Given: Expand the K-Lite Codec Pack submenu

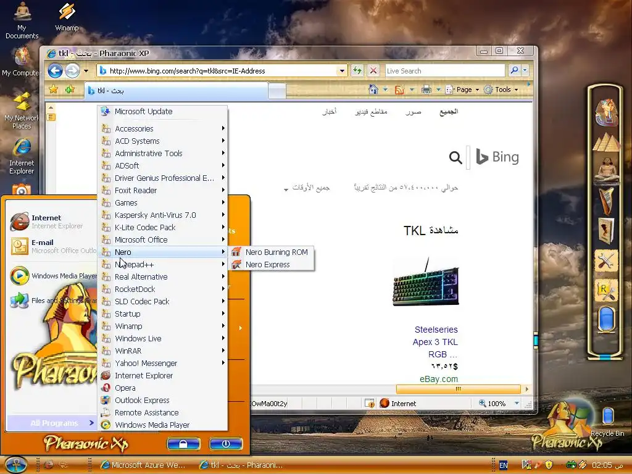Looking at the screenshot, I should pyautogui.click(x=163, y=227).
